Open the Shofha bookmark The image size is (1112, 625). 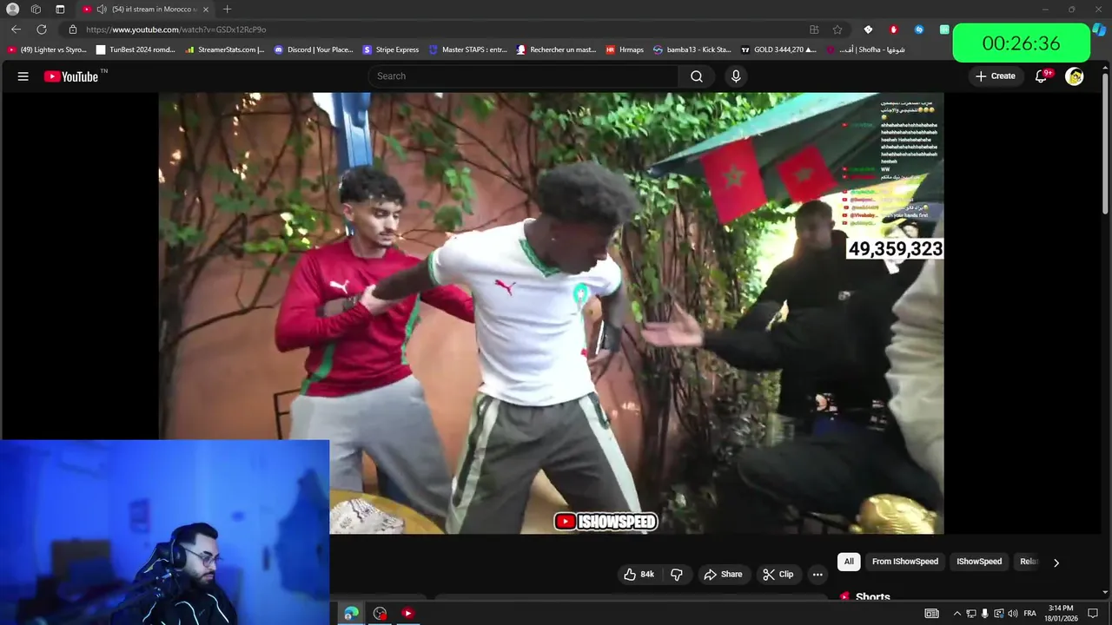click(x=865, y=49)
